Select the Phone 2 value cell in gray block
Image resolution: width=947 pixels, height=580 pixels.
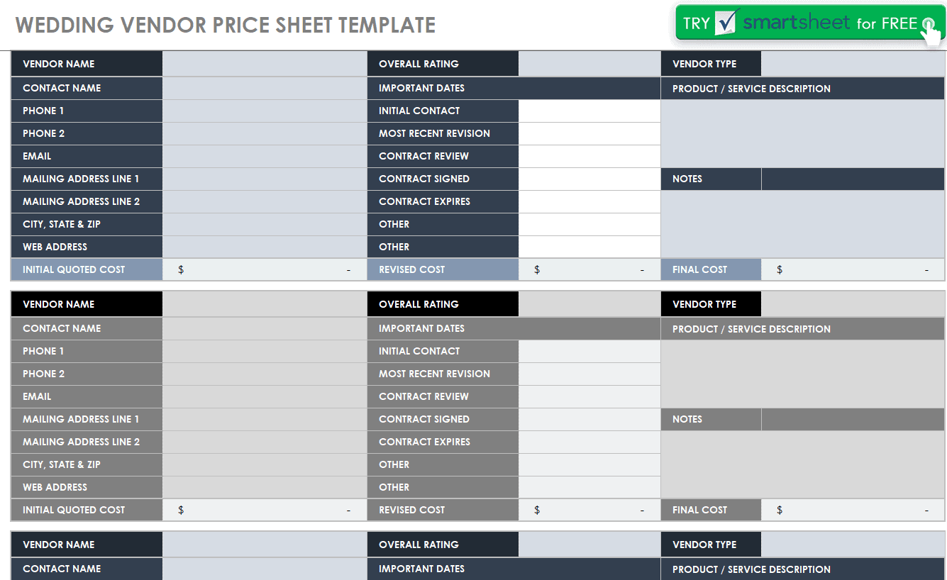[265, 374]
